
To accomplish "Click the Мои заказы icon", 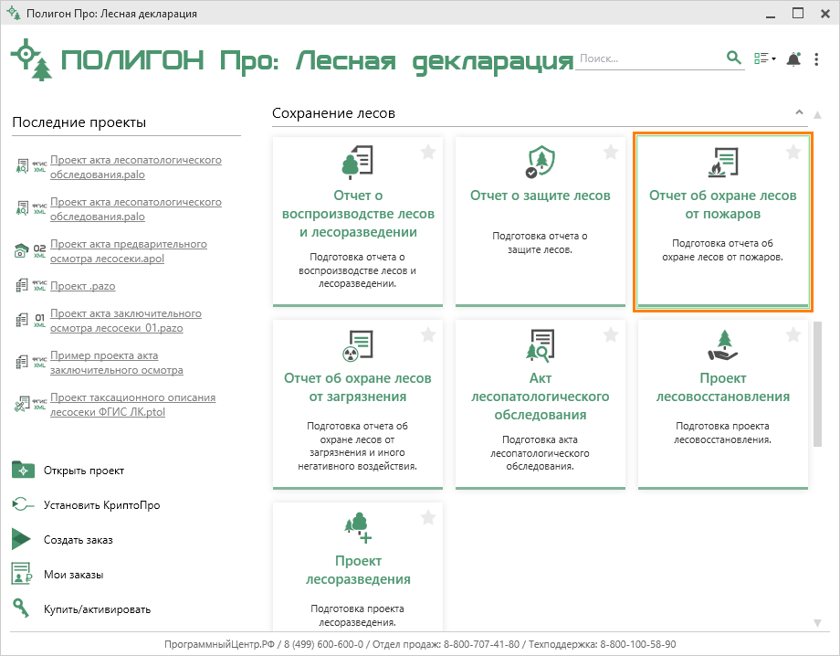I will (x=21, y=574).
